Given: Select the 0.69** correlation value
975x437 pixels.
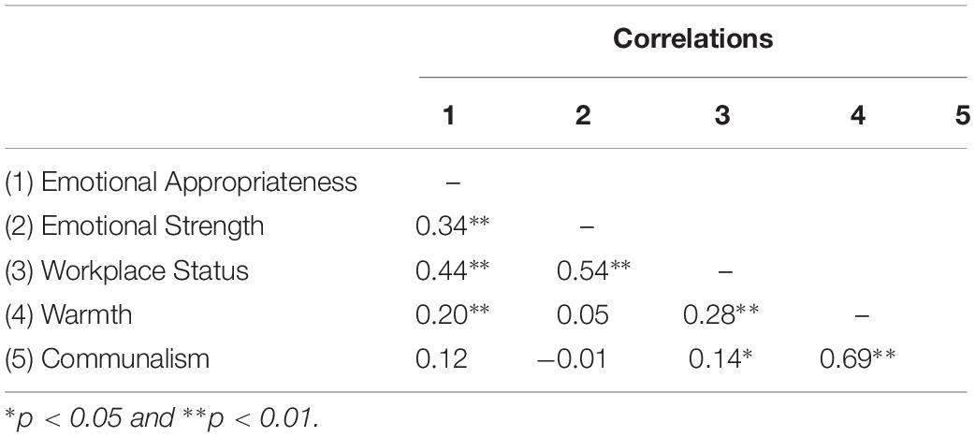Looking at the screenshot, I should (857, 358).
